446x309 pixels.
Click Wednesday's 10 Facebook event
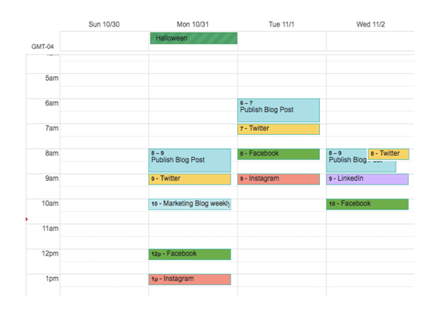click(x=367, y=204)
